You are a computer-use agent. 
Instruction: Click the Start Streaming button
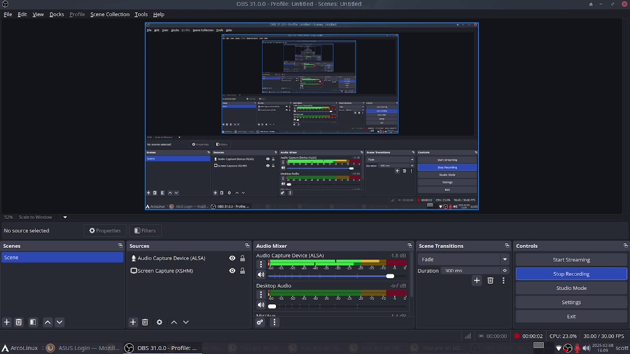571,260
